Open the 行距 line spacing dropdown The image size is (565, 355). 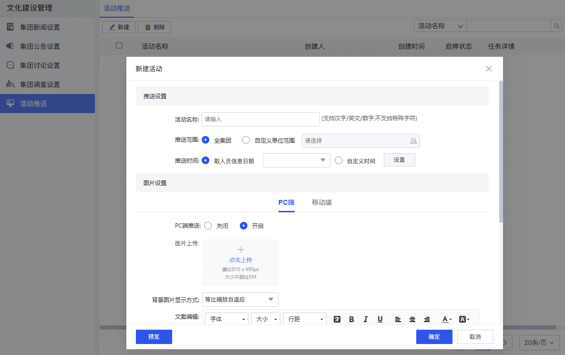pyautogui.click(x=305, y=319)
